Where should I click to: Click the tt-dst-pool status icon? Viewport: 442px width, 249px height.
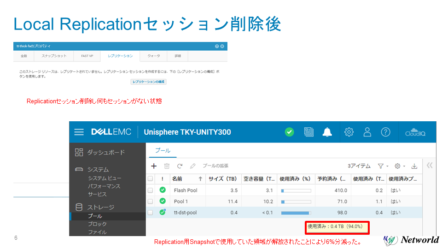click(163, 212)
